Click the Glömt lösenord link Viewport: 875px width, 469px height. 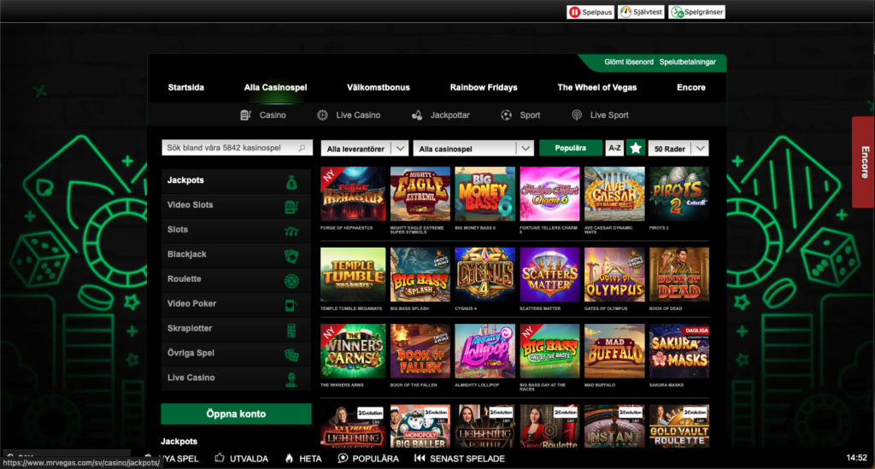pos(628,62)
